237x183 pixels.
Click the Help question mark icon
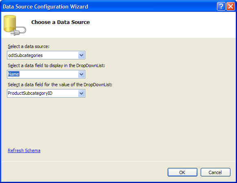click(x=221, y=7)
